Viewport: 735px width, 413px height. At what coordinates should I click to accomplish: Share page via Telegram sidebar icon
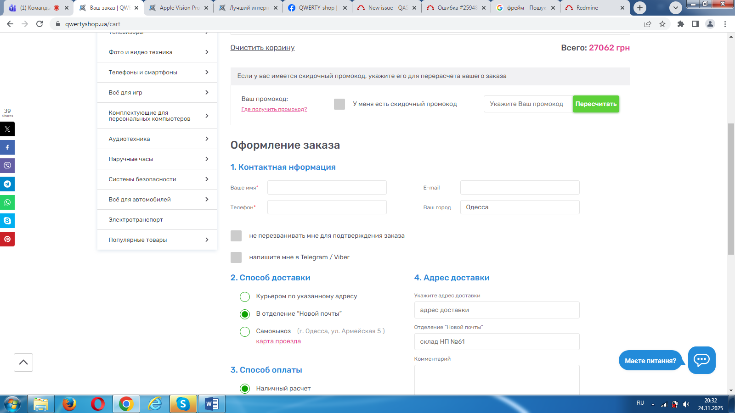coord(7,184)
